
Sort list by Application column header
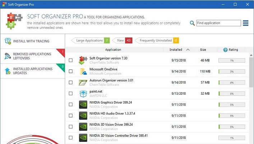[113, 50]
